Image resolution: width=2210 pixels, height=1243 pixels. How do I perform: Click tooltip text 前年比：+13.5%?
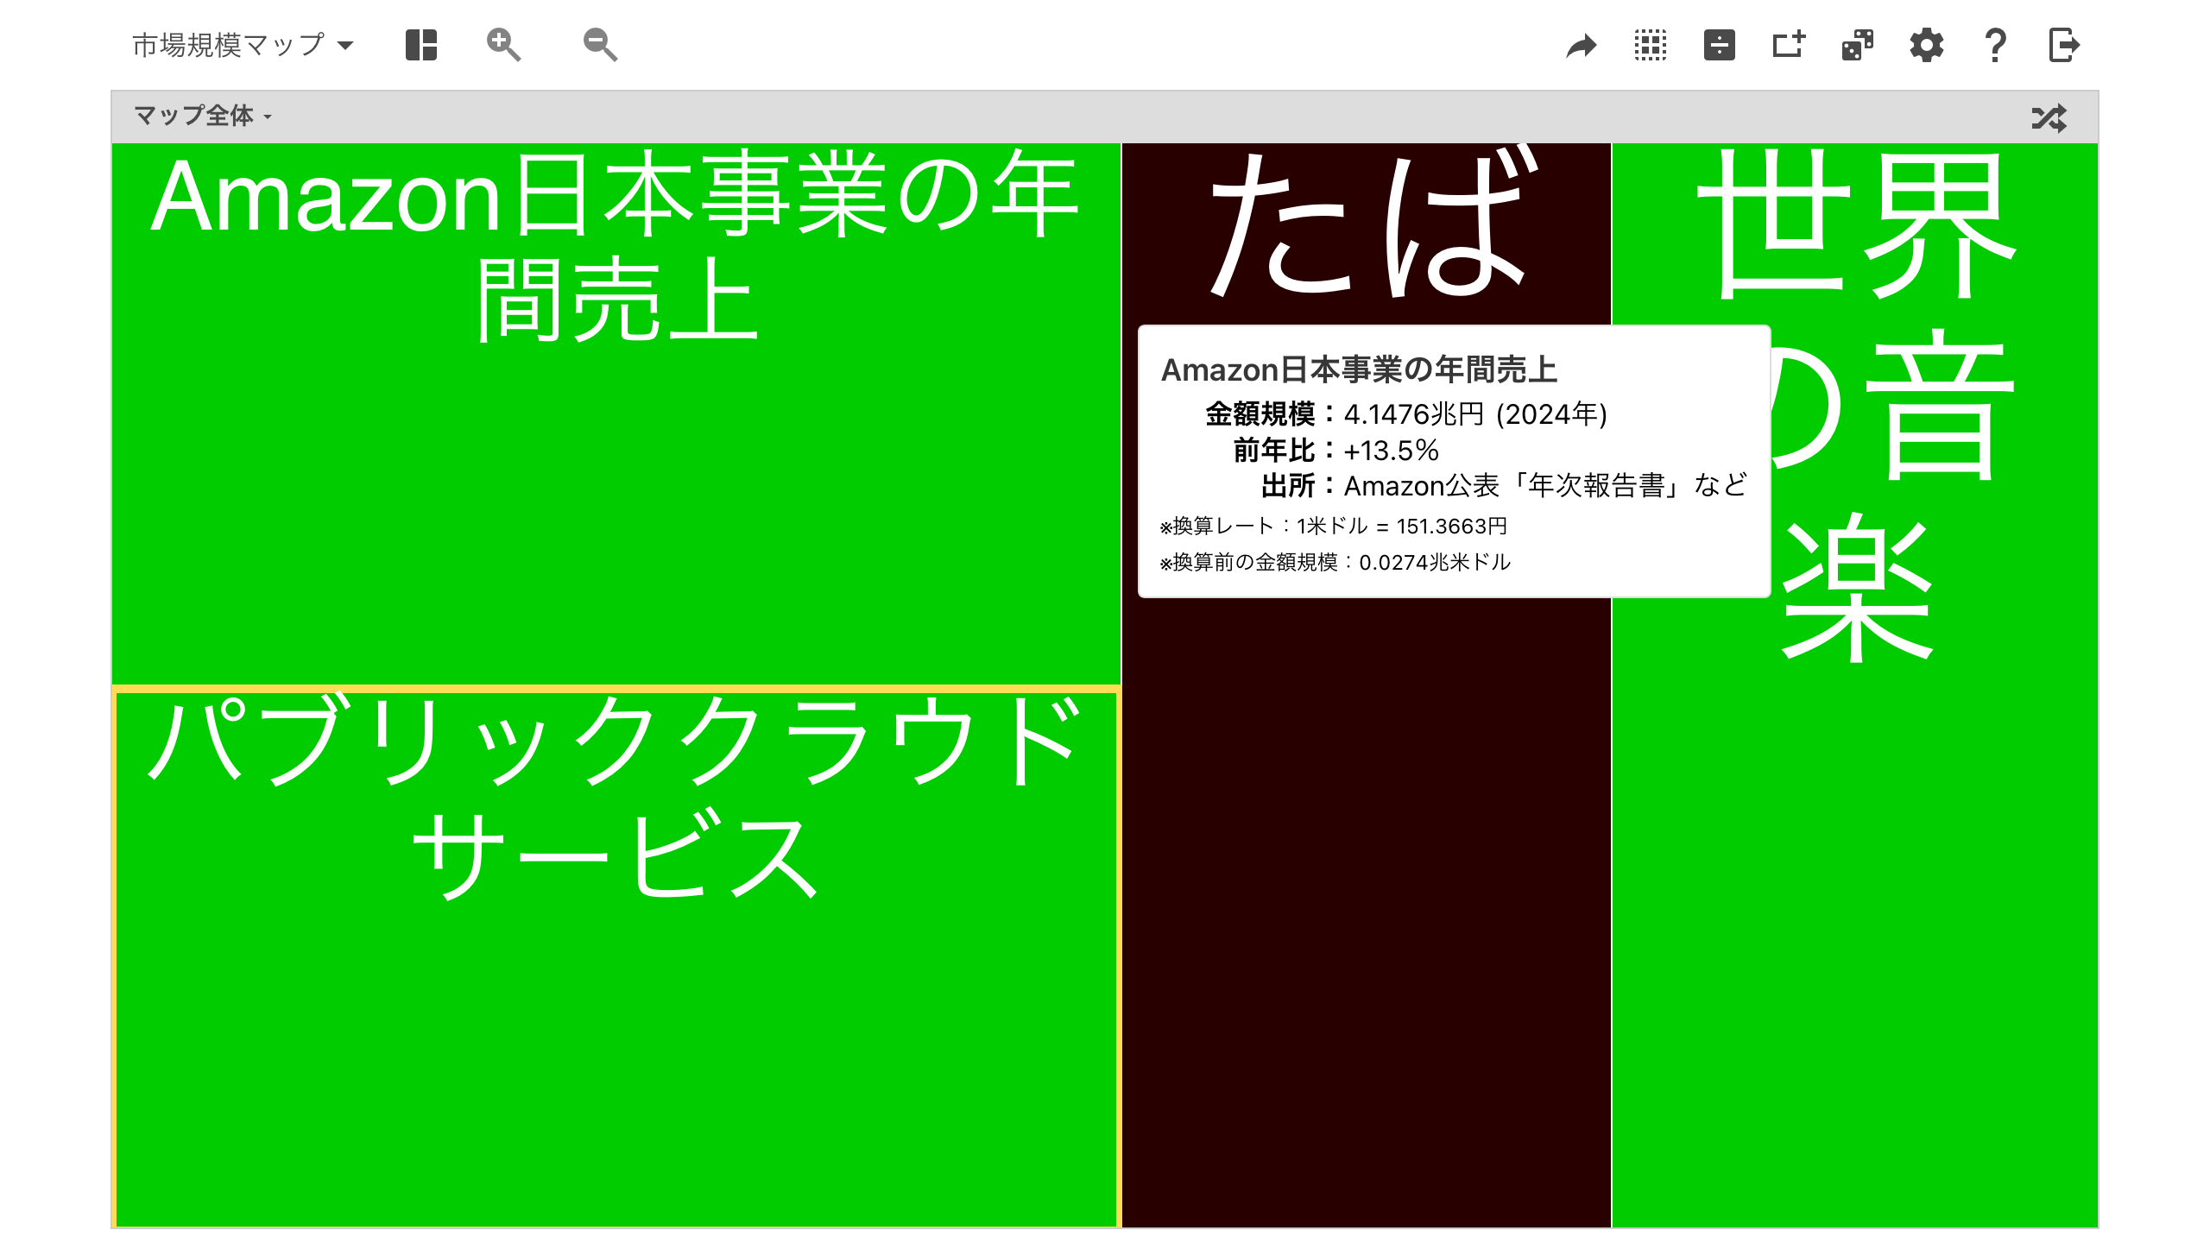[x=1335, y=451]
